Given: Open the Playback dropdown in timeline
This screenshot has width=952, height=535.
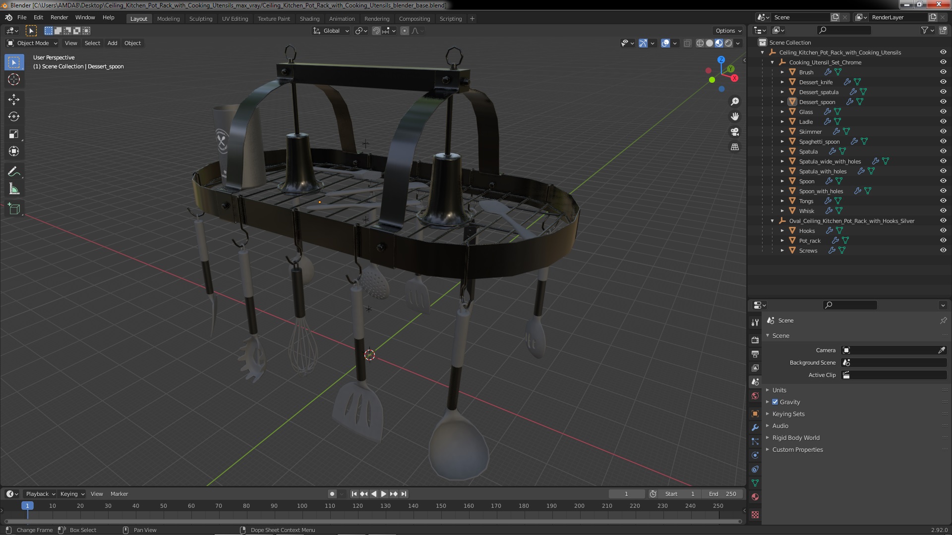Looking at the screenshot, I should 40,494.
